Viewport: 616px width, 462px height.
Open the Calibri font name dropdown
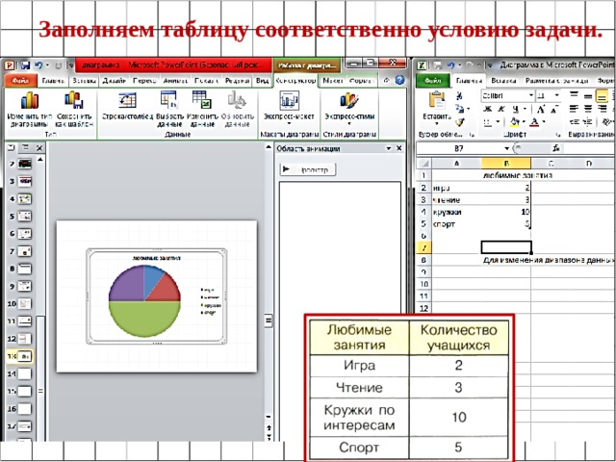click(x=530, y=95)
